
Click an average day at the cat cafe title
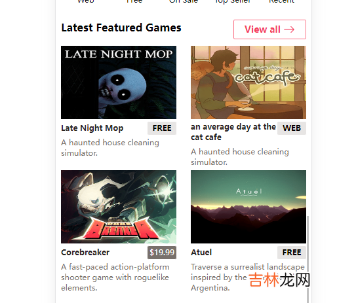(x=233, y=132)
